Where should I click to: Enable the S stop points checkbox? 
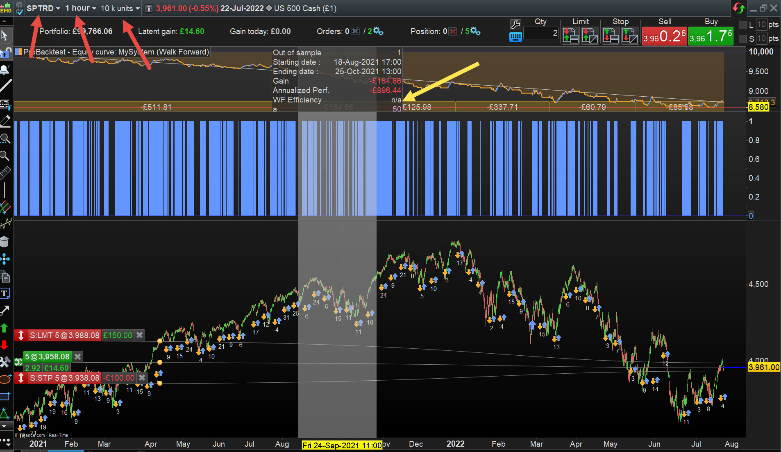coord(742,39)
